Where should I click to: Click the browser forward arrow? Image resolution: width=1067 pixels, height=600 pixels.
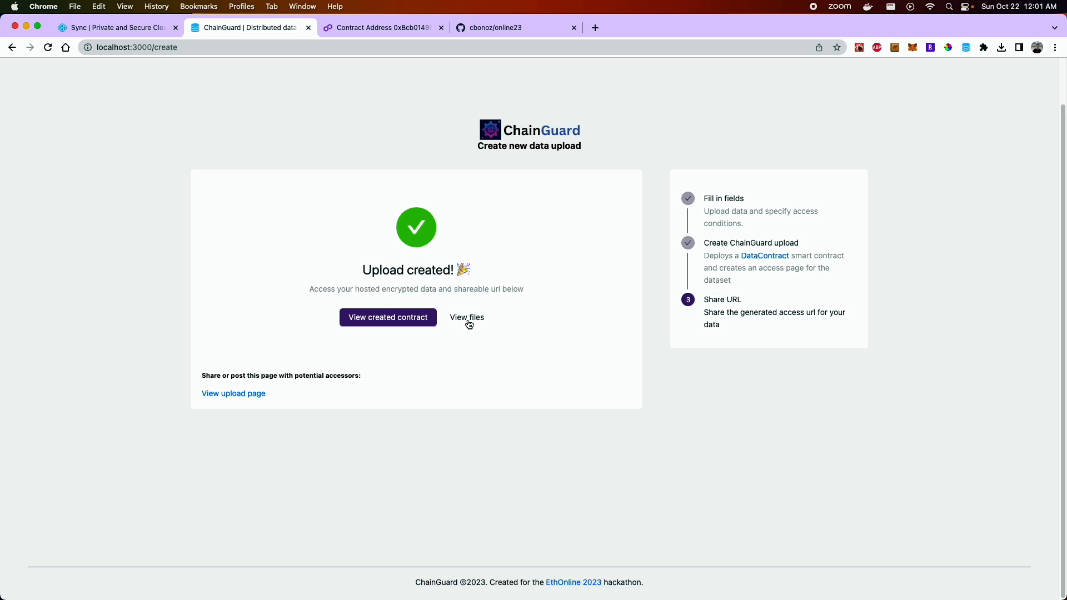tap(30, 47)
